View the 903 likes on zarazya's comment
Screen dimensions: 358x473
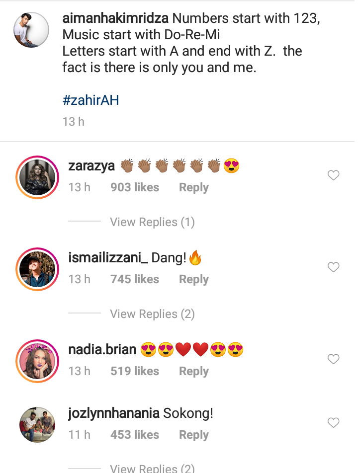134,187
